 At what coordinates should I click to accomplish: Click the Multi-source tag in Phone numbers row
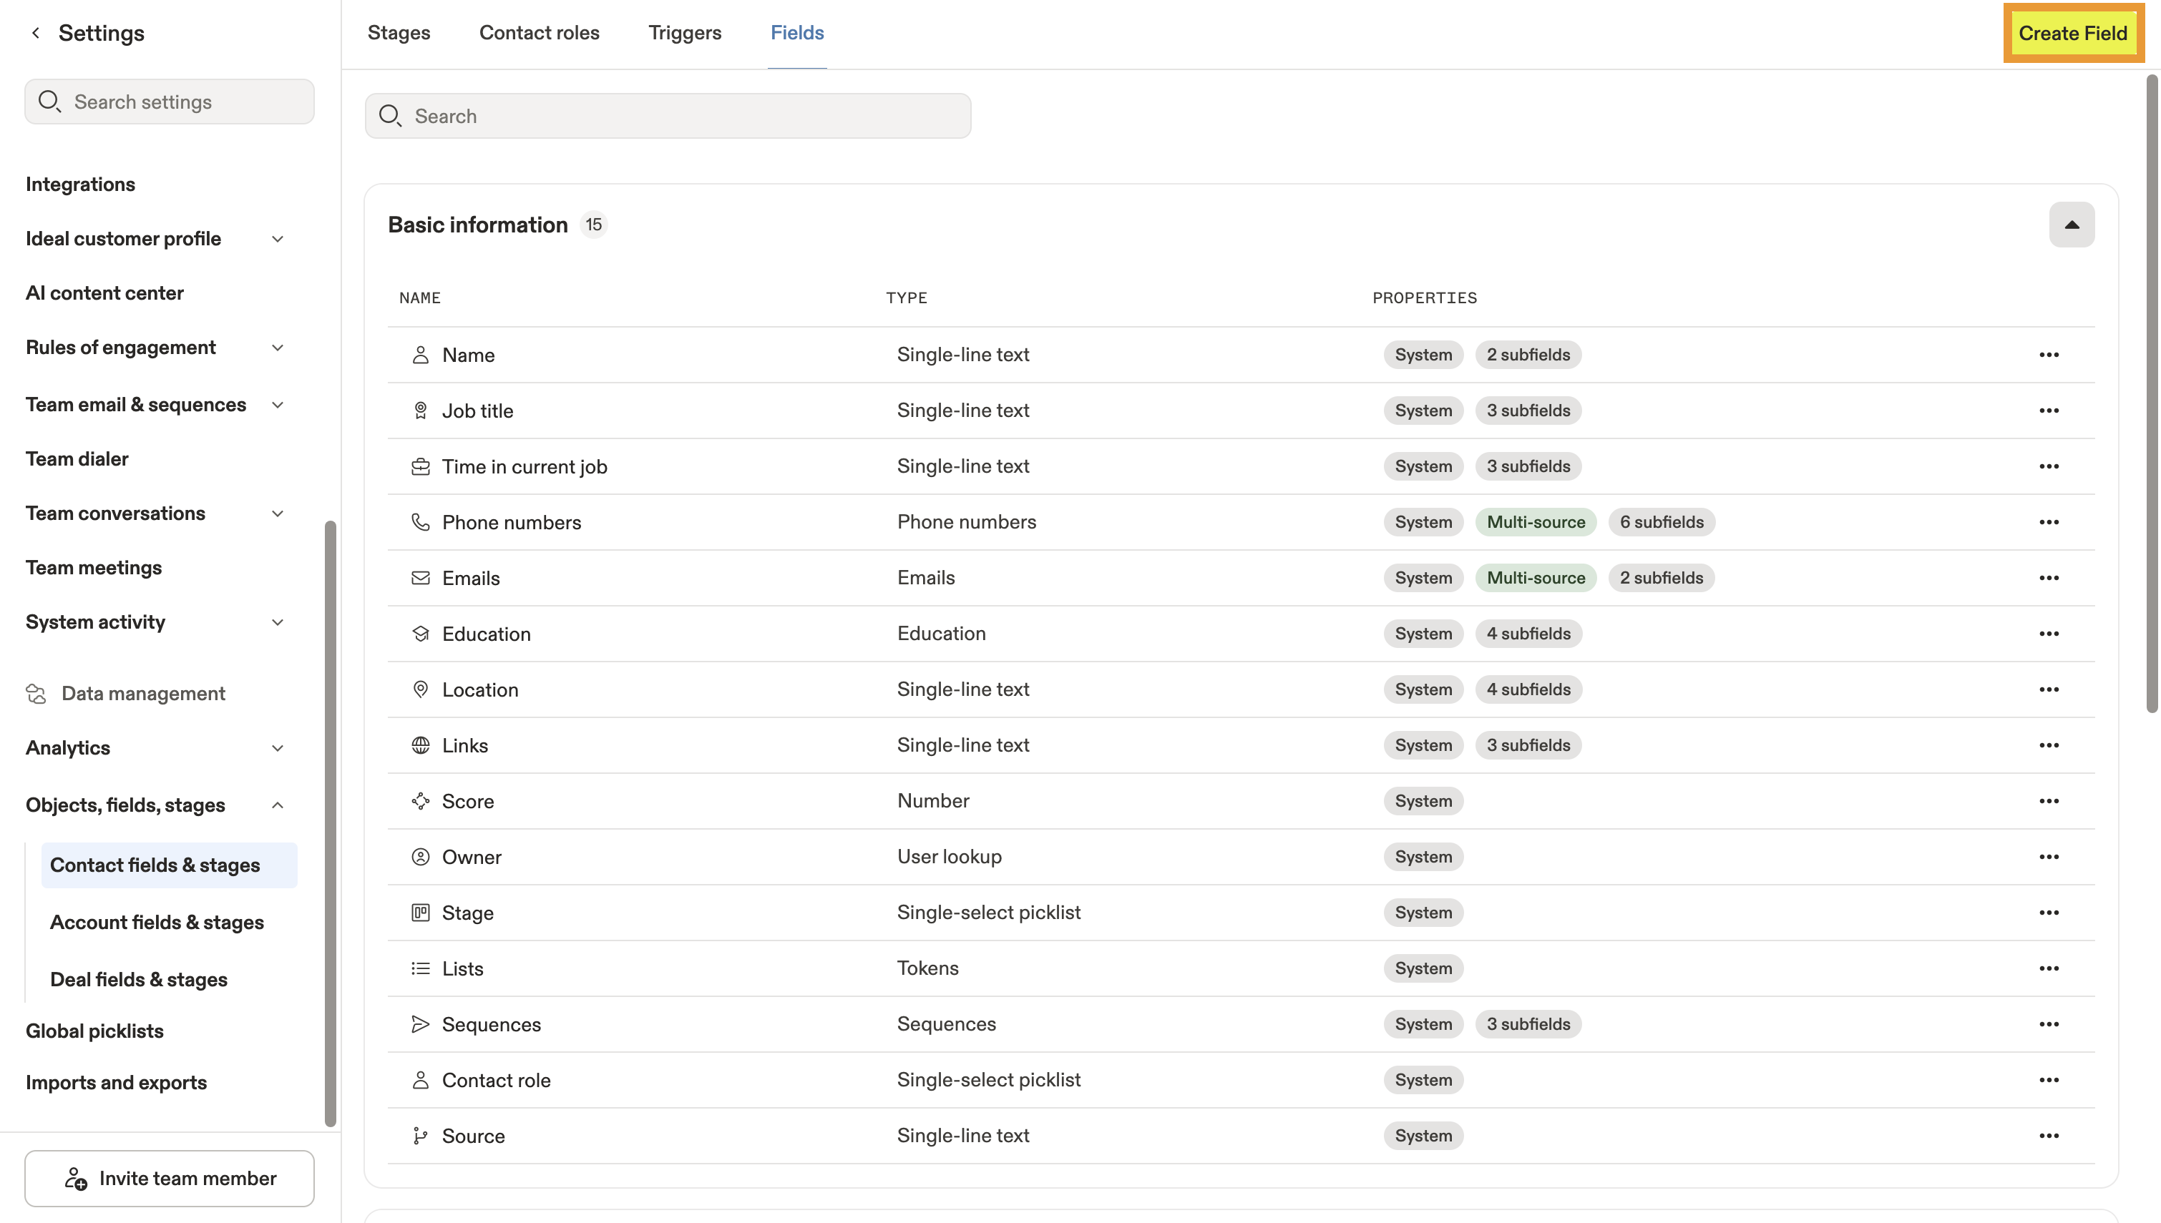pyautogui.click(x=1535, y=521)
